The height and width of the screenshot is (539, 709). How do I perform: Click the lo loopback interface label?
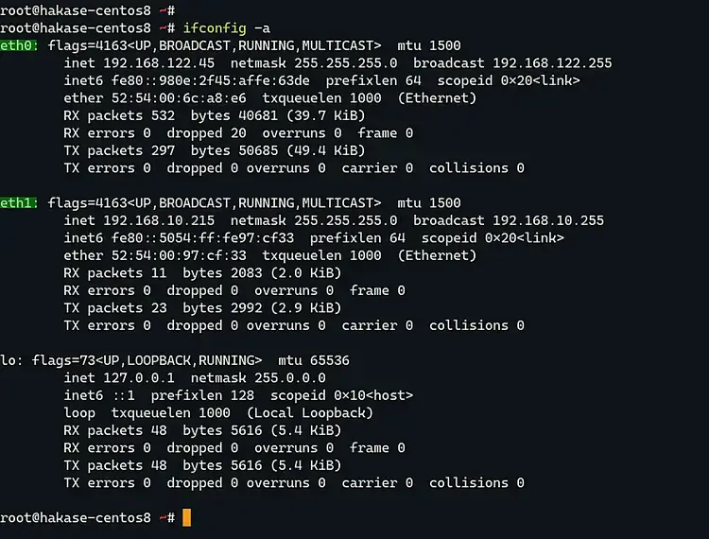[9, 360]
